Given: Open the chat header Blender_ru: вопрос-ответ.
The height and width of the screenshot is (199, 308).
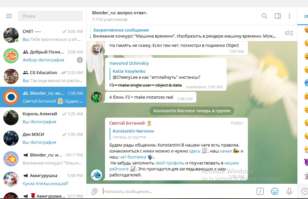Looking at the screenshot, I should point(120,13).
